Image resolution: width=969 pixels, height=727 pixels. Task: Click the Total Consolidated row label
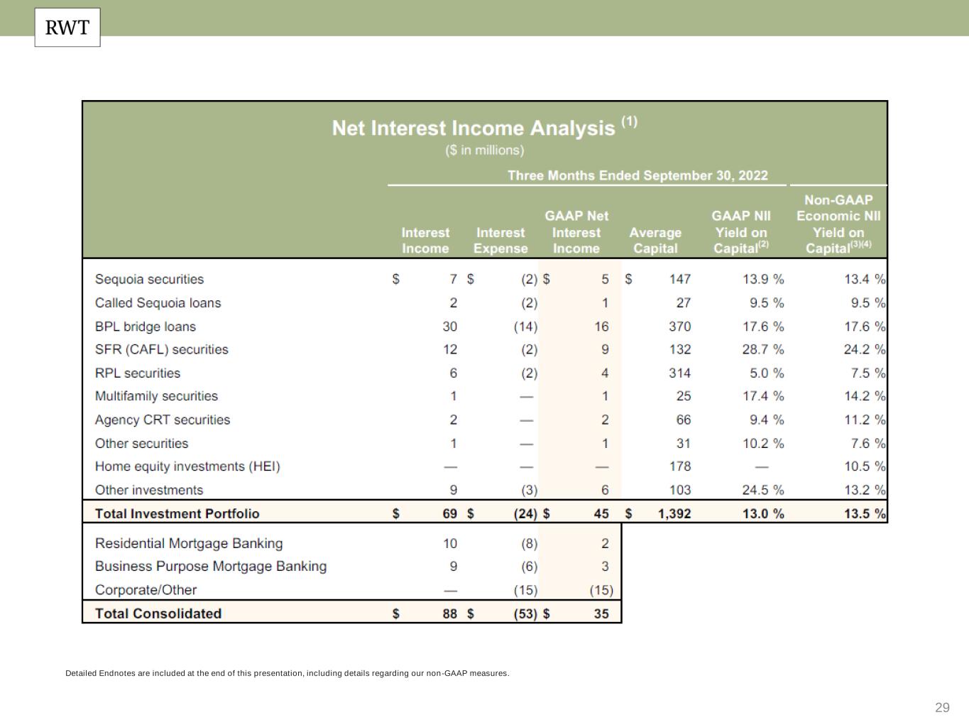(158, 613)
